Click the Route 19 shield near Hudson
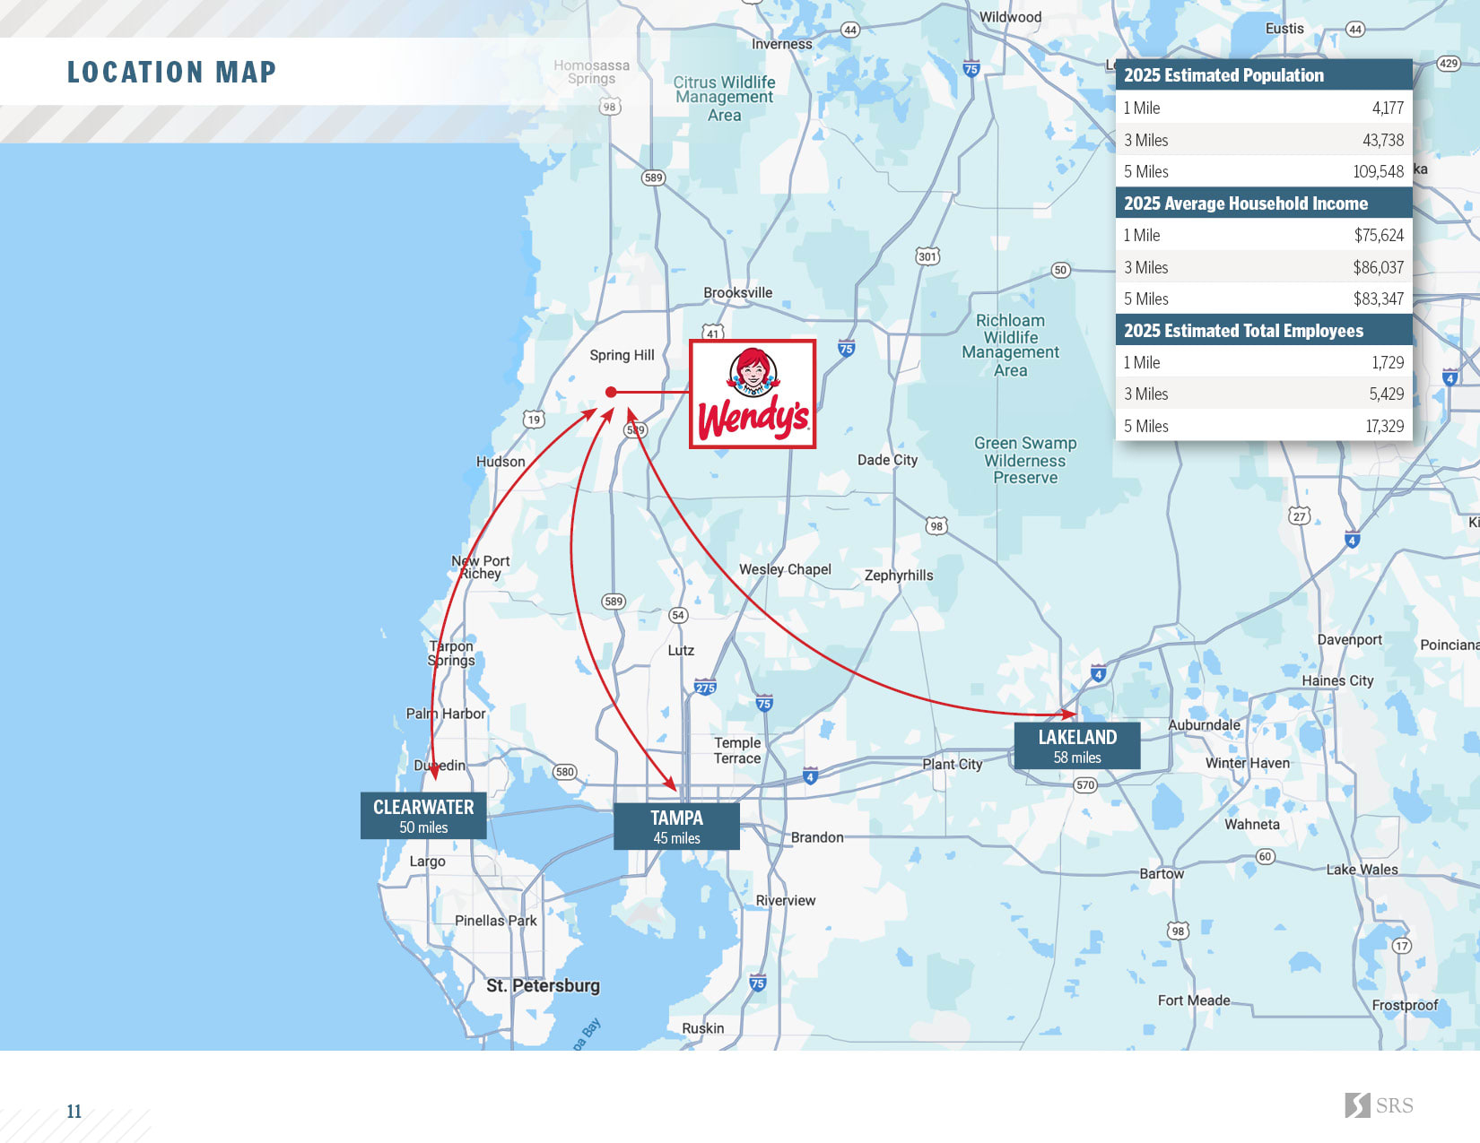The image size is (1480, 1143). click(534, 420)
